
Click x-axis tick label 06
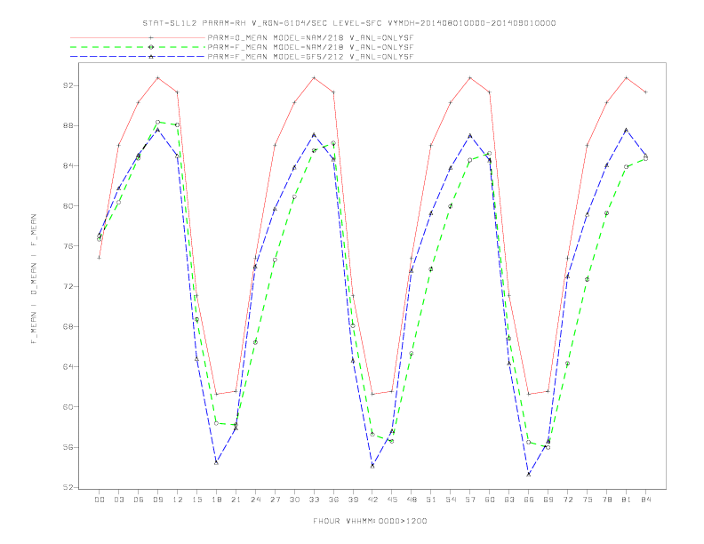139,500
